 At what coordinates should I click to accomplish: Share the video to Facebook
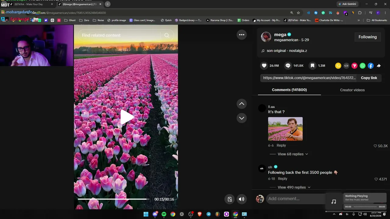pyautogui.click(x=370, y=66)
